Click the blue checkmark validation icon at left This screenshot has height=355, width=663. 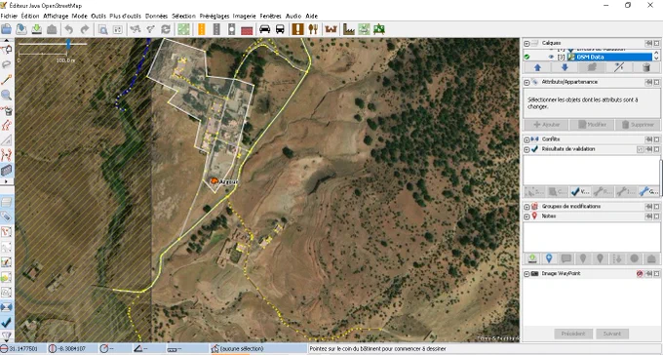pos(7,323)
